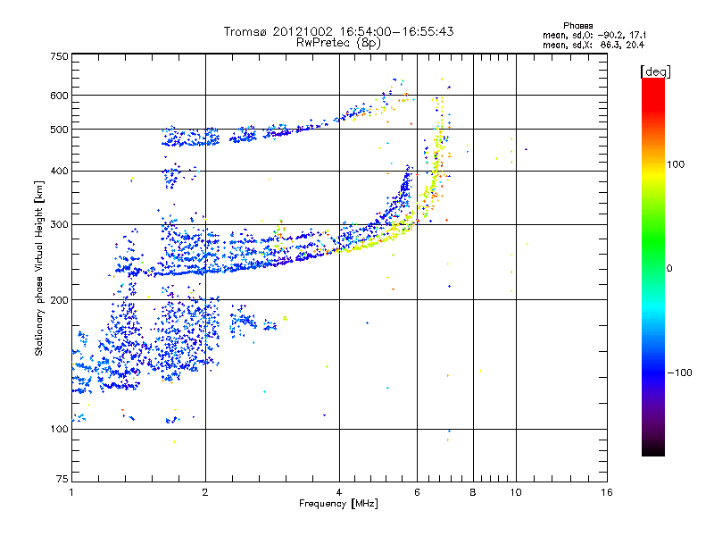Click the '[deg]' colorbar unit label
The height and width of the screenshot is (536, 714).
click(x=655, y=71)
